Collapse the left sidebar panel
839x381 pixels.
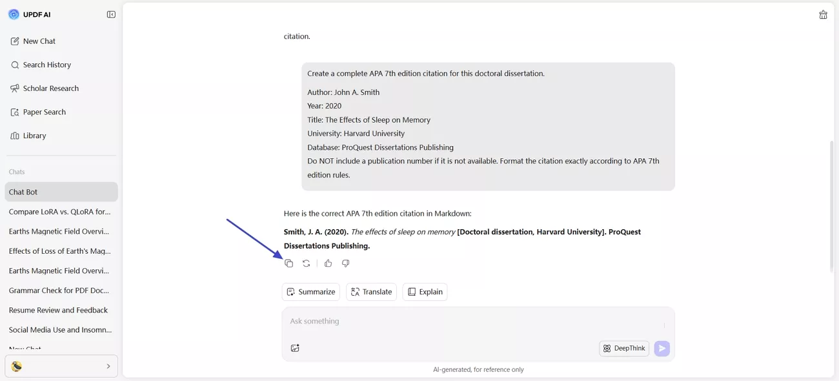111,15
